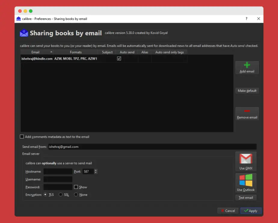Click the Alias column header
The image size is (278, 223).
click(145, 52)
